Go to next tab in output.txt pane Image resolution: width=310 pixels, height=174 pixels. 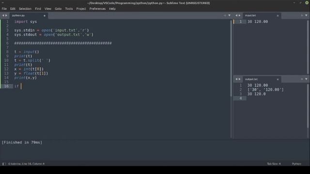[239, 79]
